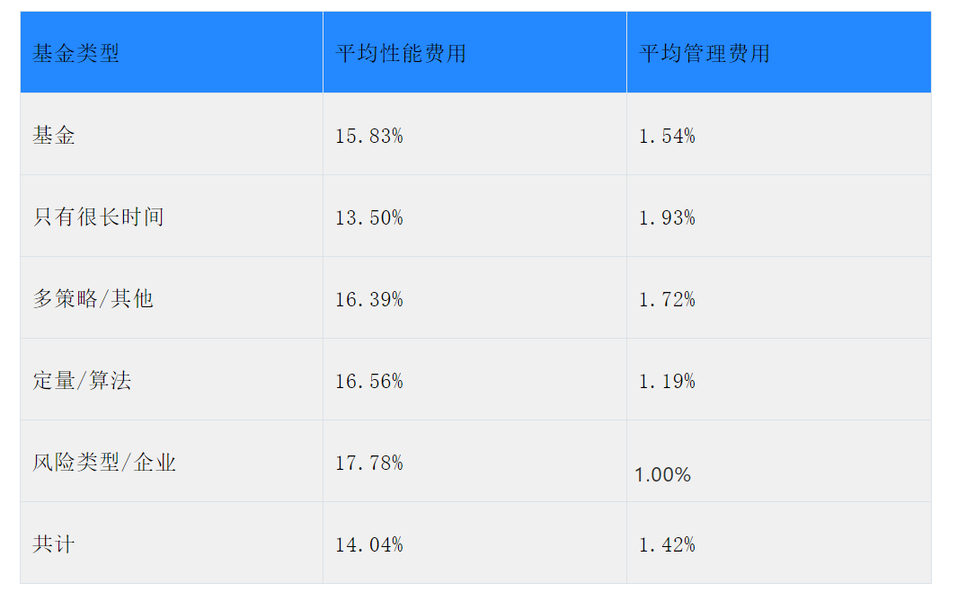Click the 1.42% total management fee
This screenshot has height=592, width=957.
667,544
